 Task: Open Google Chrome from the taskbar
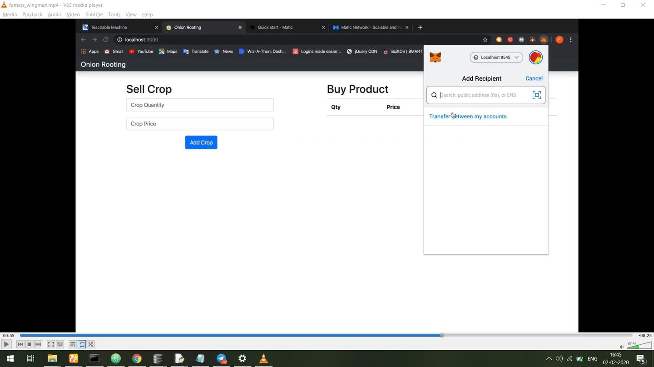pos(137,359)
